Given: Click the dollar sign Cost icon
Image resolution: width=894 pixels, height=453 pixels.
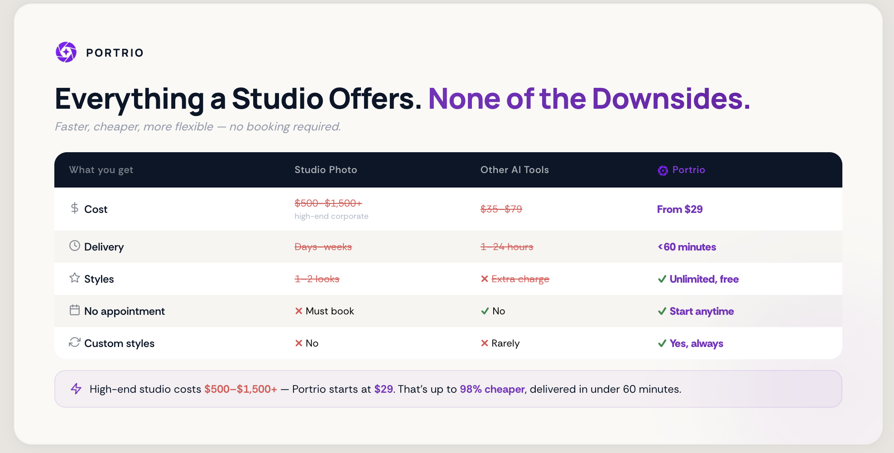Looking at the screenshot, I should point(75,208).
